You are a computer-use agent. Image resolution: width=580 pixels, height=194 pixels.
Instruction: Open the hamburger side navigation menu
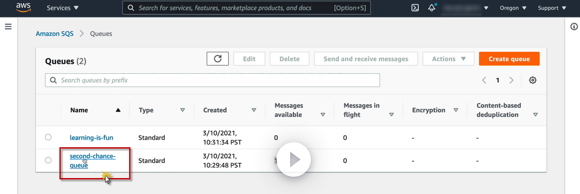(8, 27)
